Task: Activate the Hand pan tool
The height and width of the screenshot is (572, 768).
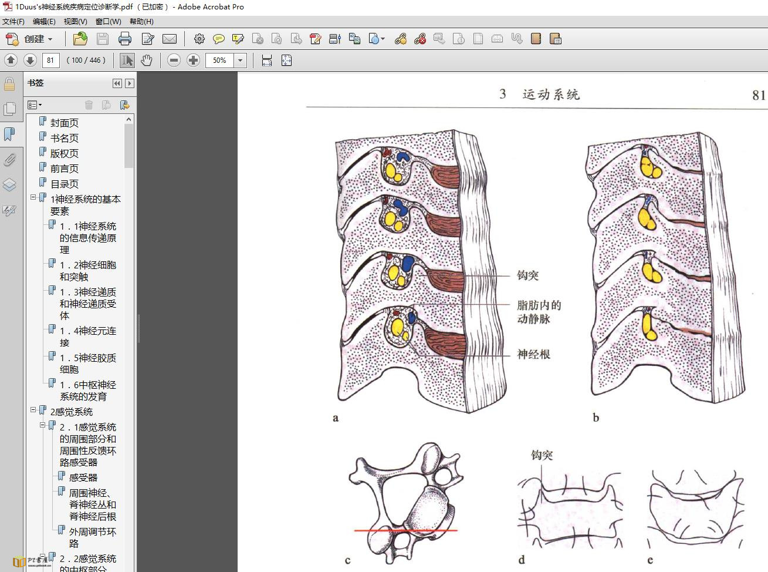Action: pos(147,60)
